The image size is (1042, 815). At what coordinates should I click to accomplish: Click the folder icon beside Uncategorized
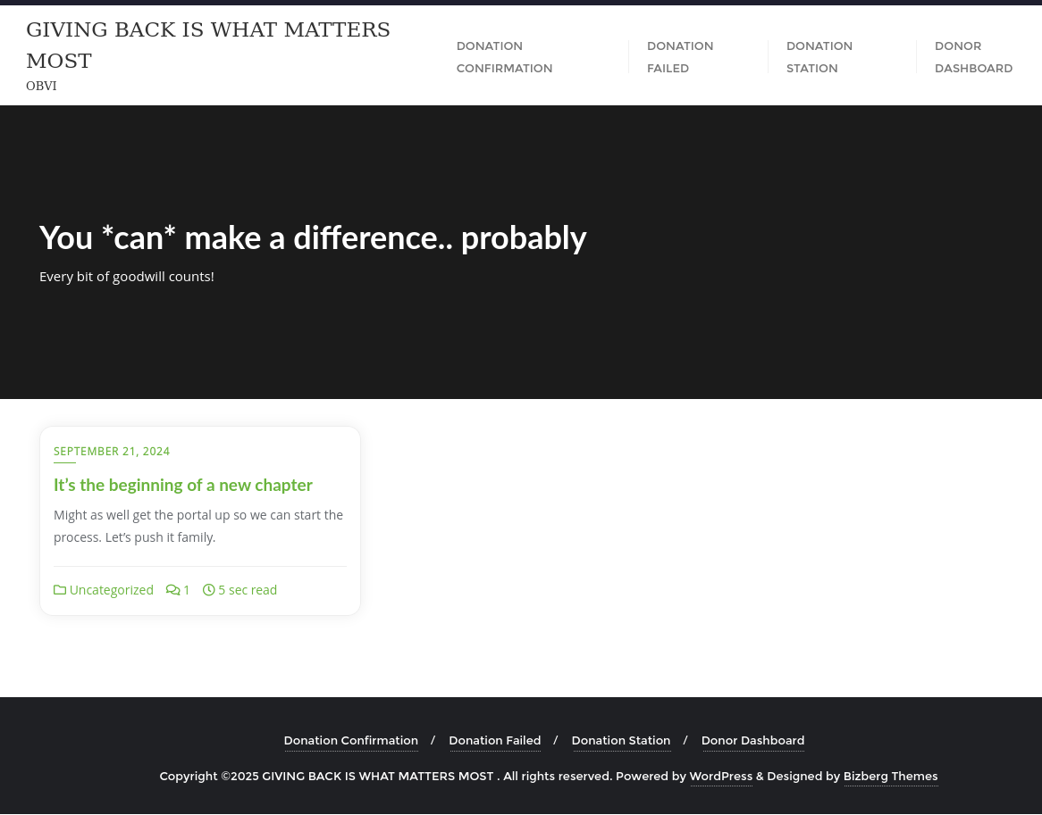(60, 589)
